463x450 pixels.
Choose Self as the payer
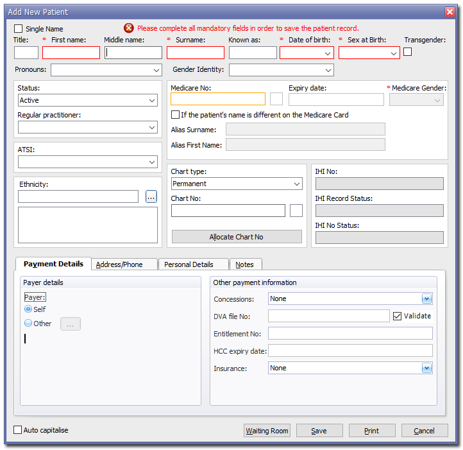(28, 309)
